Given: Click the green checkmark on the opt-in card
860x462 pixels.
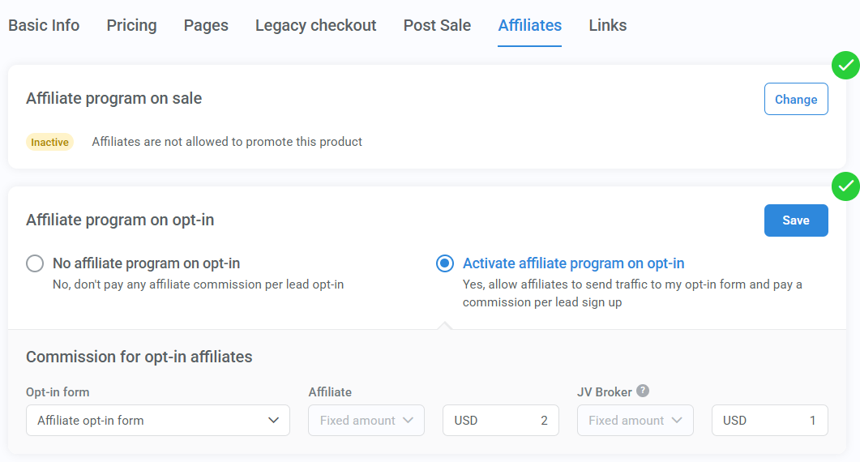Looking at the screenshot, I should (845, 186).
